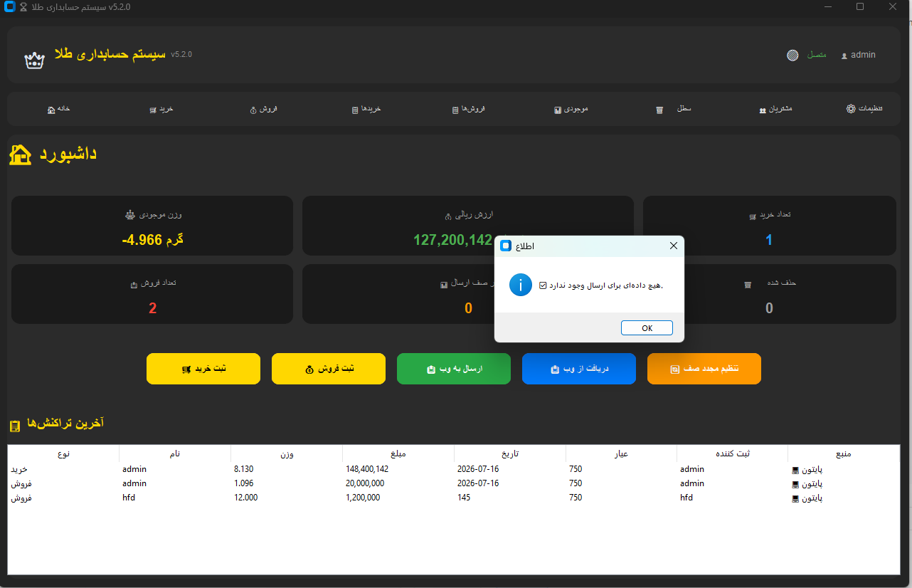The image size is (912, 588).
Task: Sort table by the مبلغ column header
Action: pyautogui.click(x=398, y=453)
